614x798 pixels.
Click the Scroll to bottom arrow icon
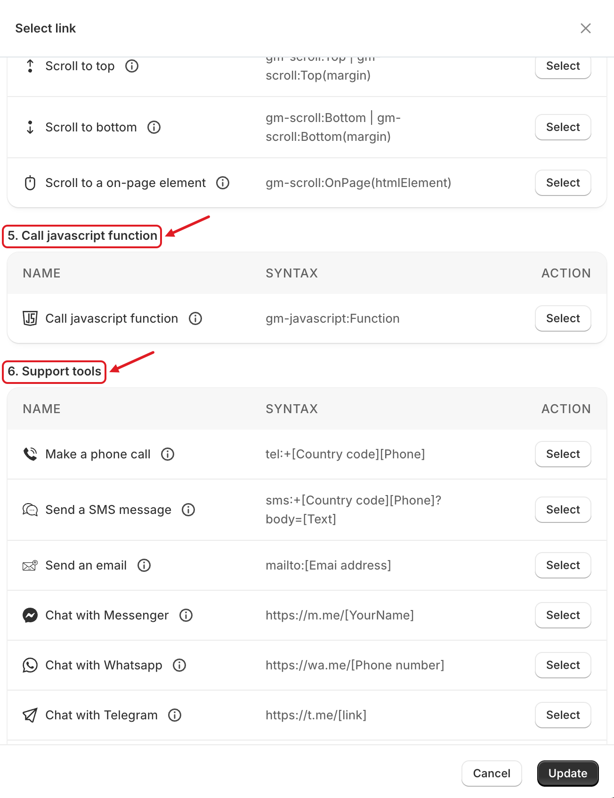point(30,127)
